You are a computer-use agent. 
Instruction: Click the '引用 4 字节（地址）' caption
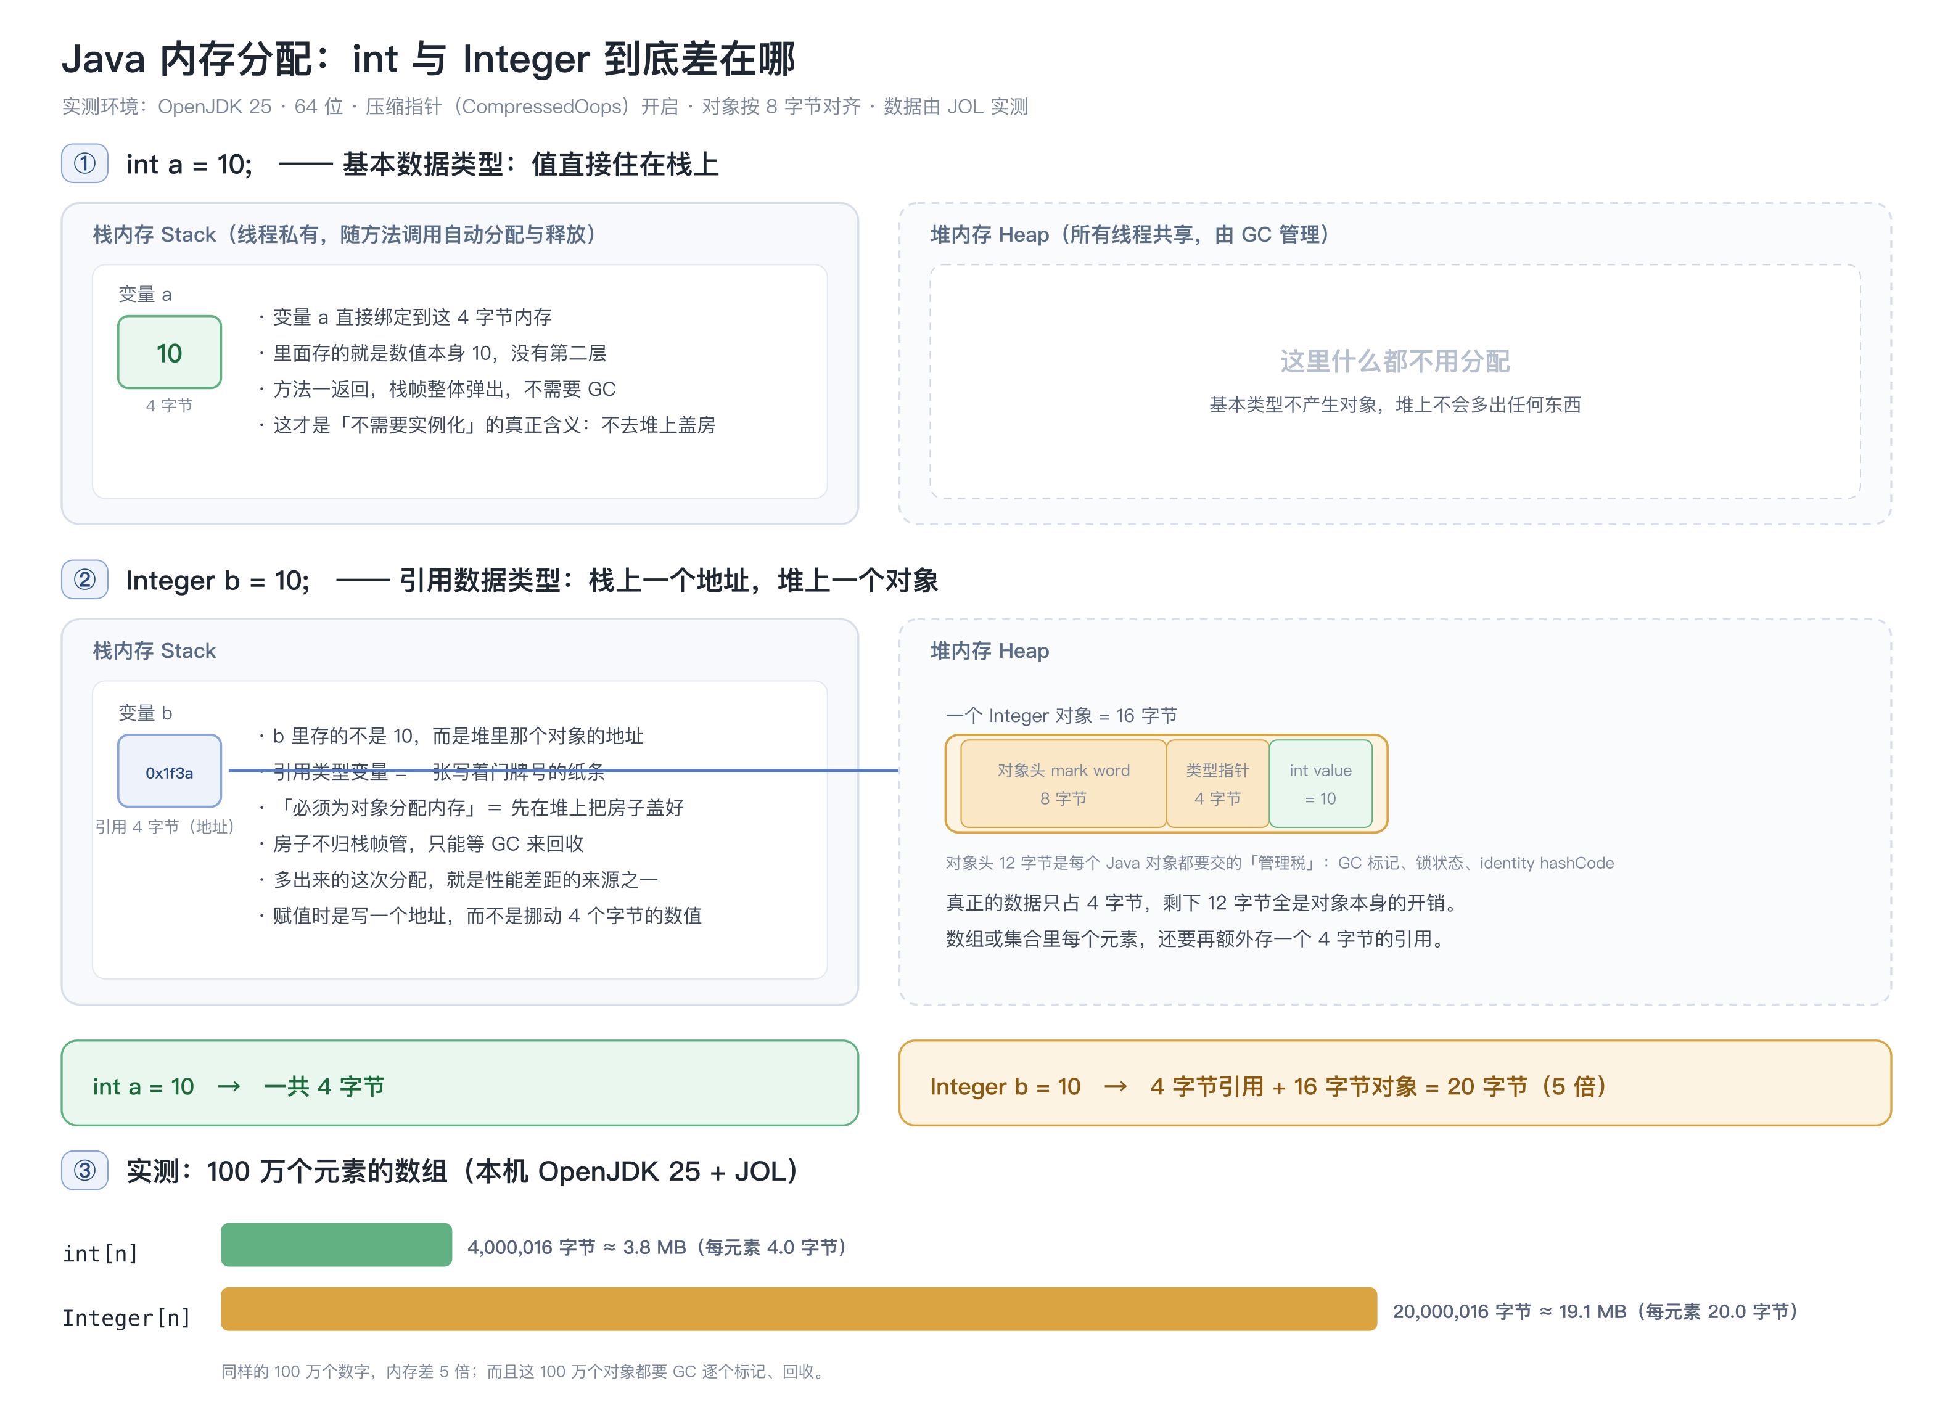[x=165, y=827]
